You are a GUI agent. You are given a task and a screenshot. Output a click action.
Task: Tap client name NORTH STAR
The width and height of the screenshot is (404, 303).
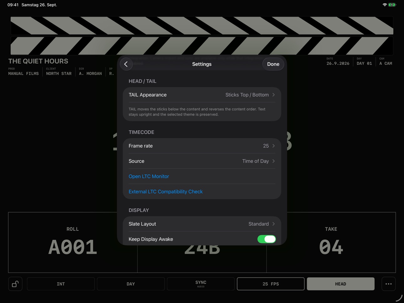[x=59, y=74]
